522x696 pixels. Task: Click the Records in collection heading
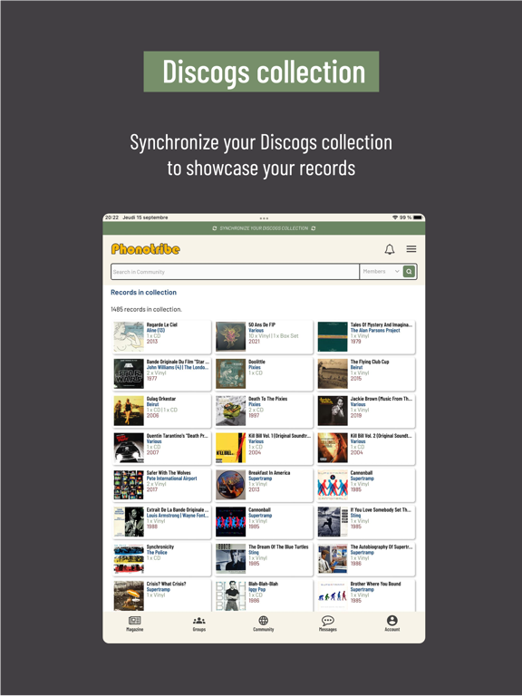click(143, 292)
